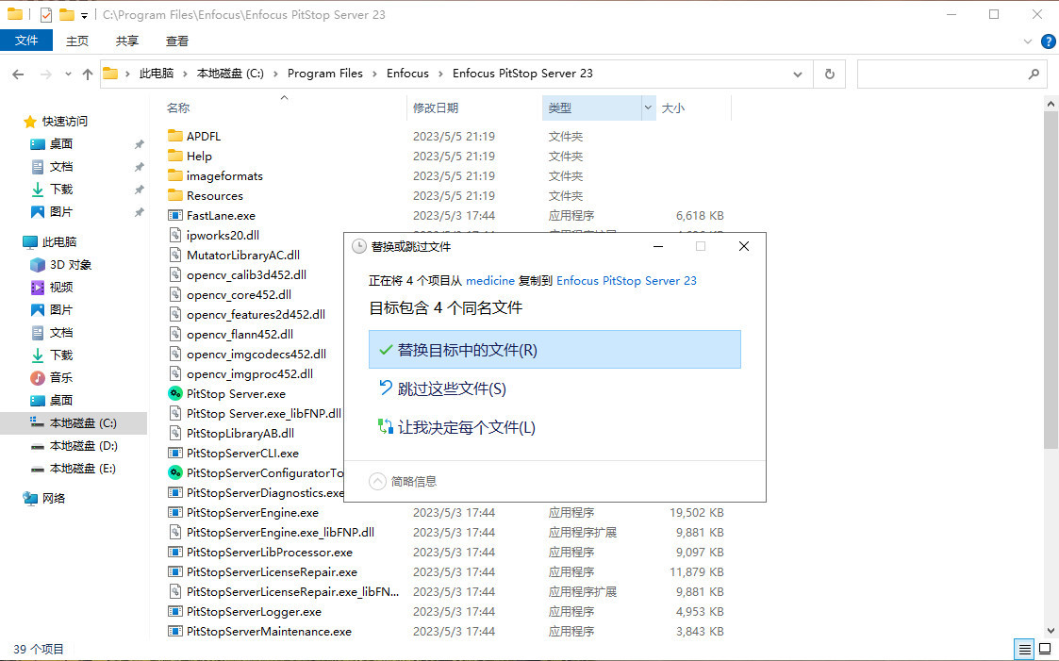
Task: Open the customize quick access toolbar dropdown
Action: pyautogui.click(x=85, y=15)
